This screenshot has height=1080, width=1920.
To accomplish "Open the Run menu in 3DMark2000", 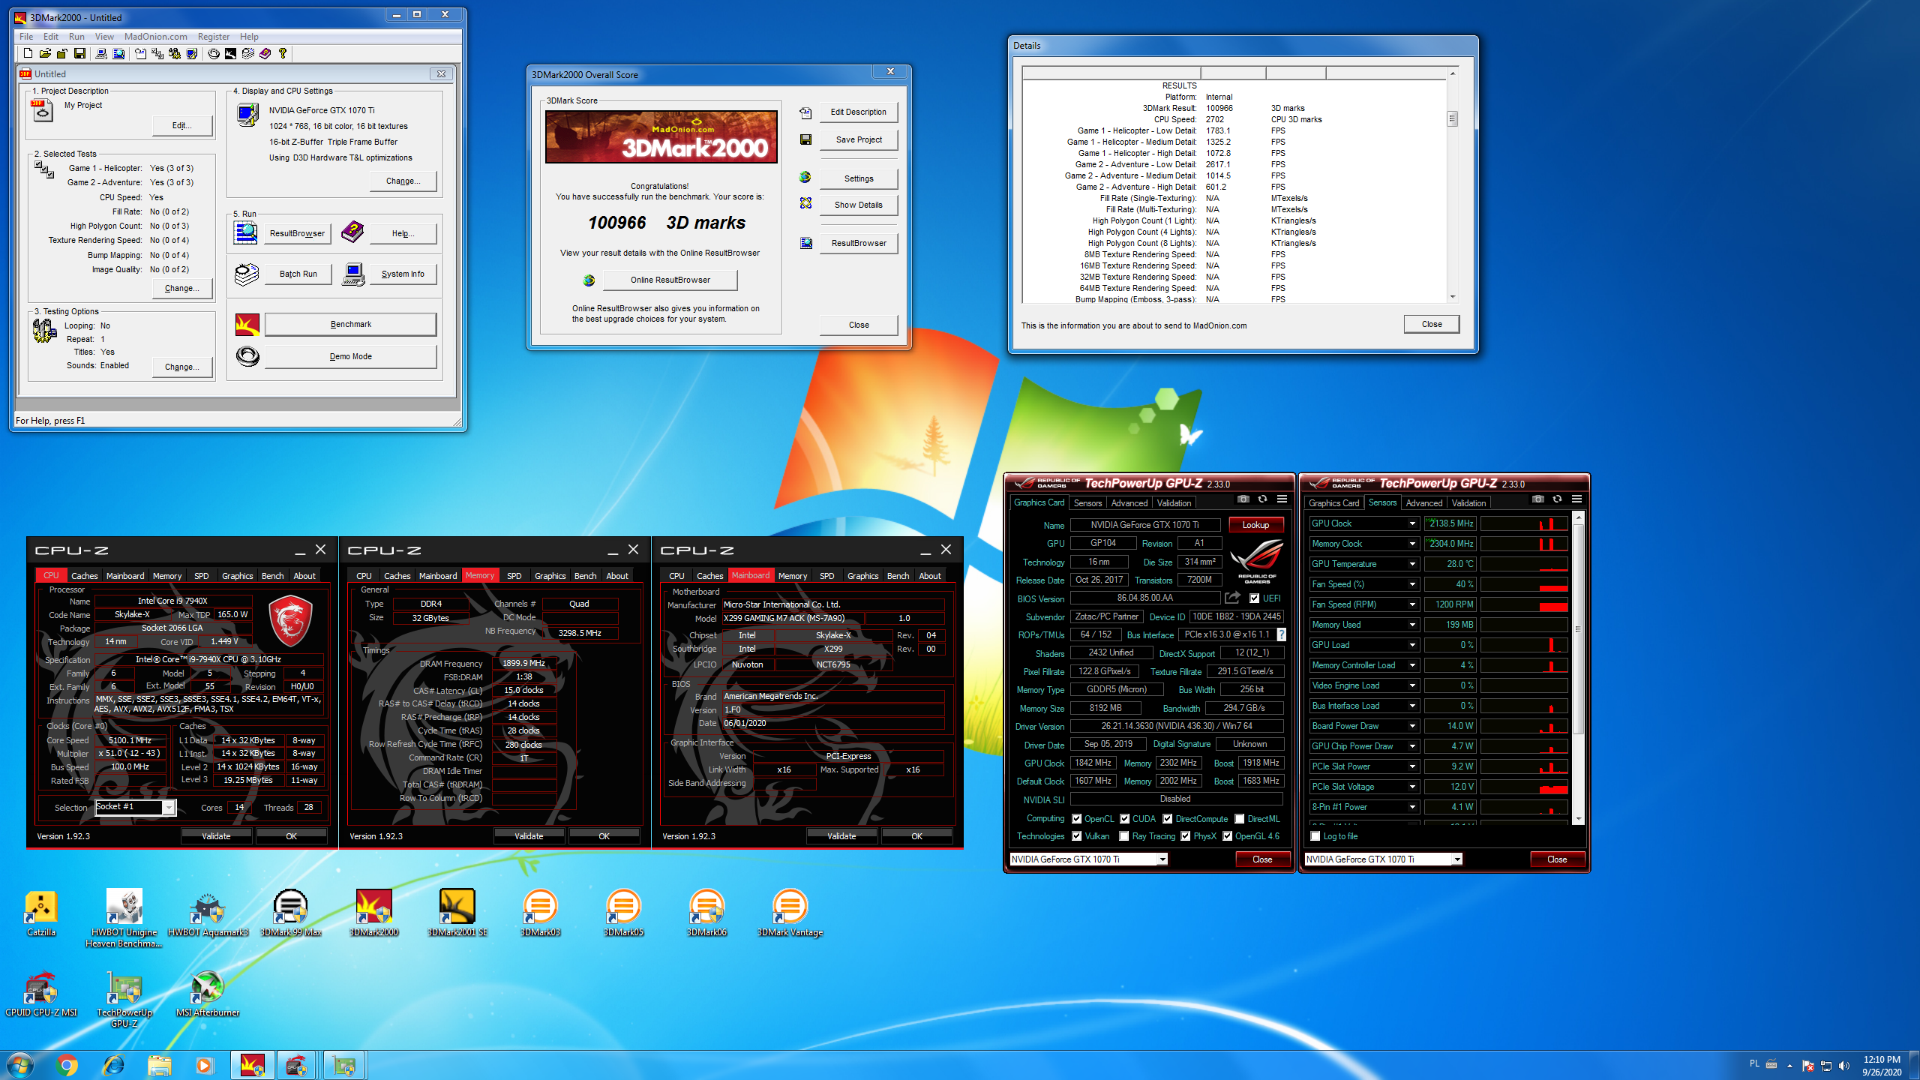I will [76, 36].
